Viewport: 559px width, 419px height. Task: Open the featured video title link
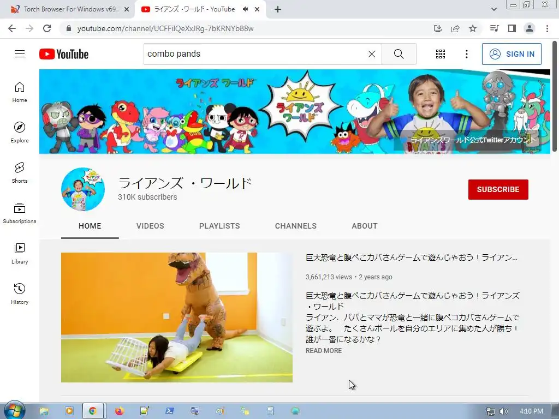coord(412,258)
